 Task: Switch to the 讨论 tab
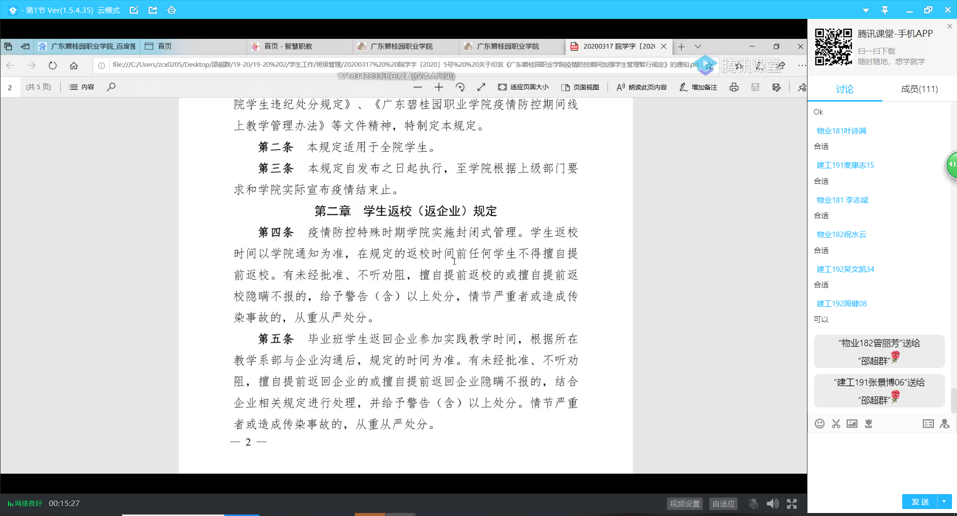844,89
